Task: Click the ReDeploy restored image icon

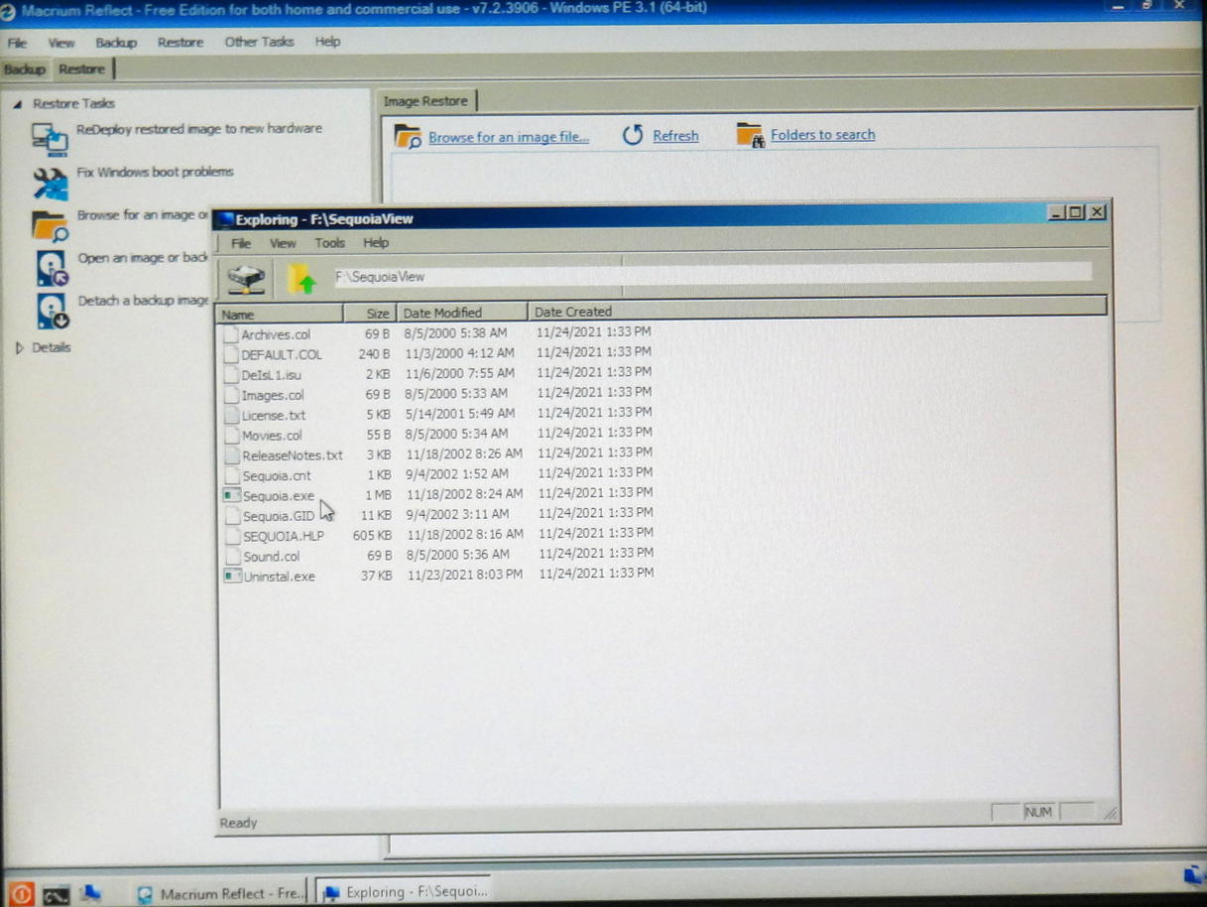Action: click(49, 139)
